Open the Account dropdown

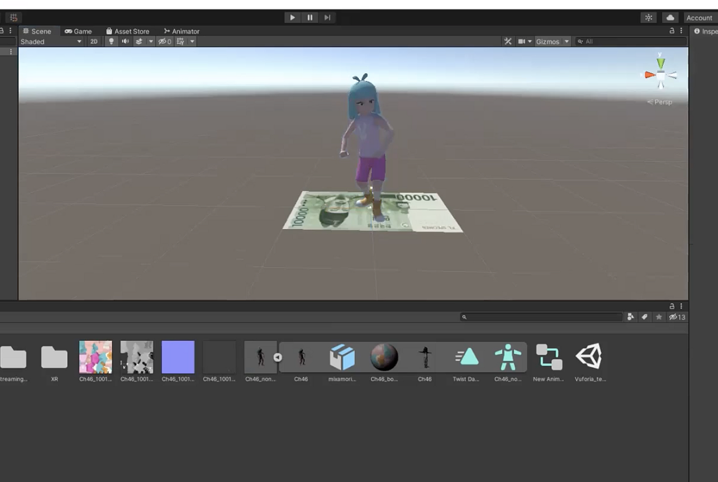pyautogui.click(x=699, y=17)
